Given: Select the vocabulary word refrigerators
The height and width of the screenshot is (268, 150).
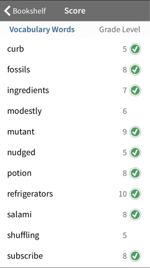Looking at the screenshot, I should pos(30,194).
